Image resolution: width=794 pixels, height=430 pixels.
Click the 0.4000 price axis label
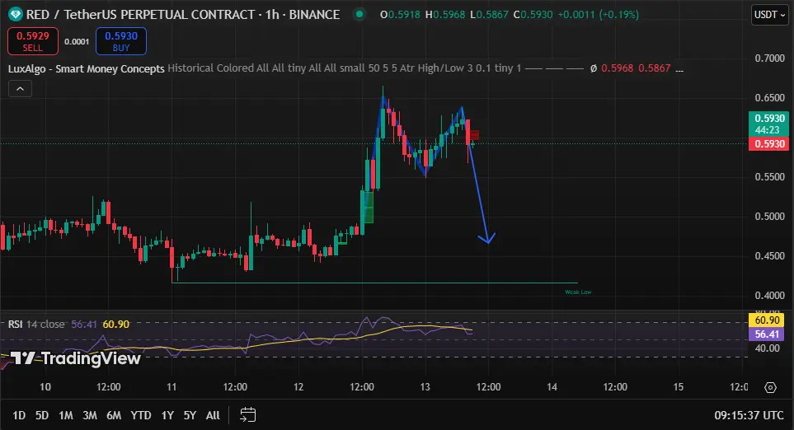click(x=770, y=295)
